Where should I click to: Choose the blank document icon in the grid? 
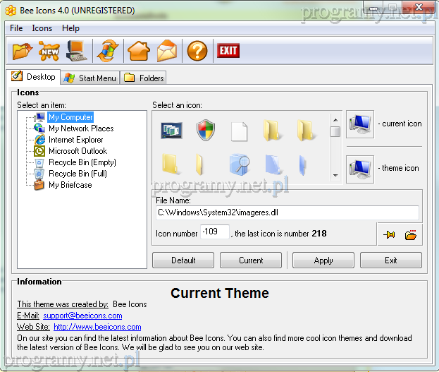[x=240, y=131]
